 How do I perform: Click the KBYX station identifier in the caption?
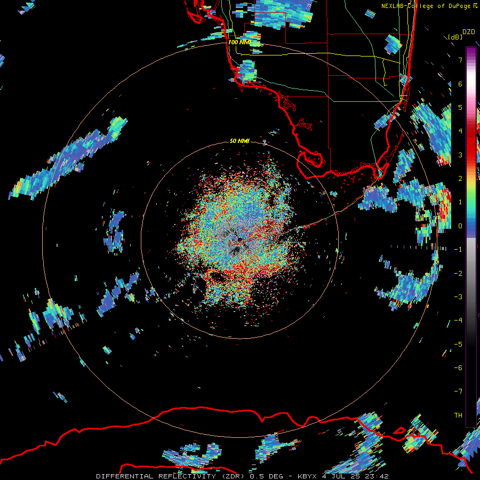point(308,476)
